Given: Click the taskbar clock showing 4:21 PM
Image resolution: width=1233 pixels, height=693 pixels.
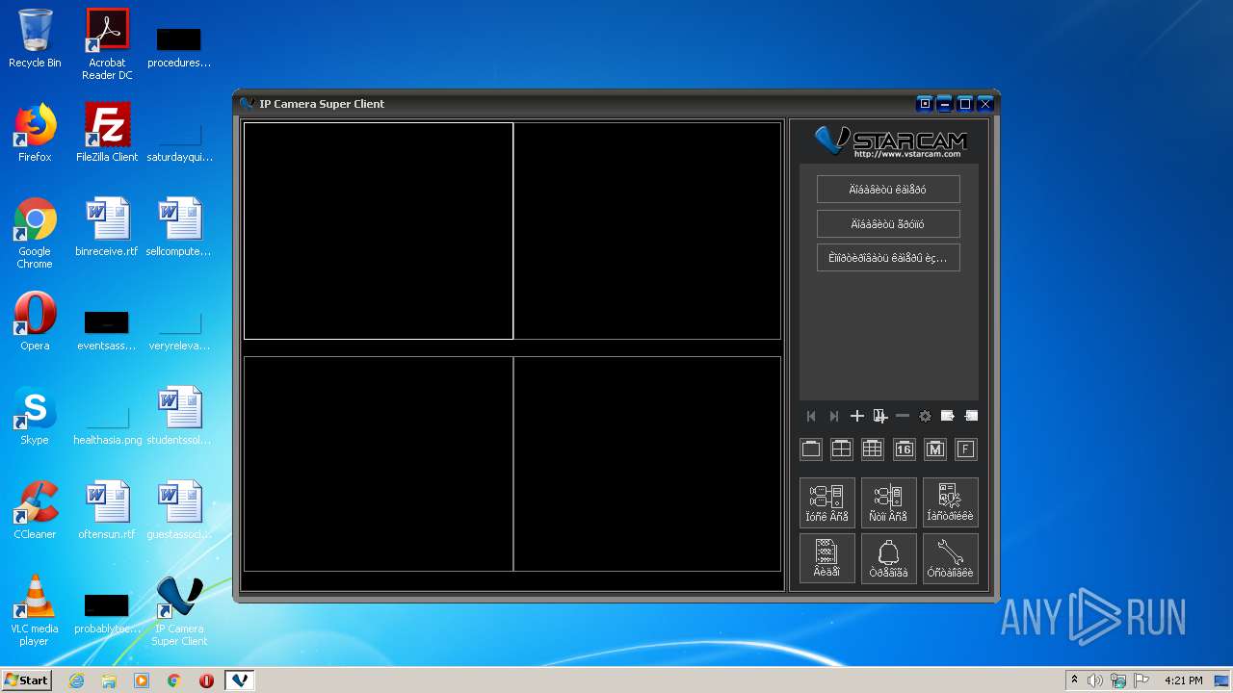Looking at the screenshot, I should pos(1184,680).
